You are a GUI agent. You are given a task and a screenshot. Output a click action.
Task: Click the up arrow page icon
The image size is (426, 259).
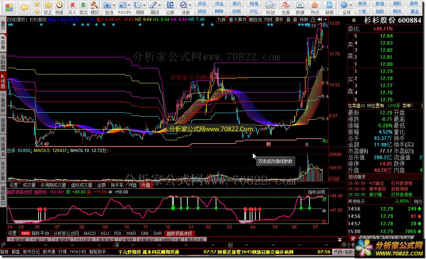point(37,4)
